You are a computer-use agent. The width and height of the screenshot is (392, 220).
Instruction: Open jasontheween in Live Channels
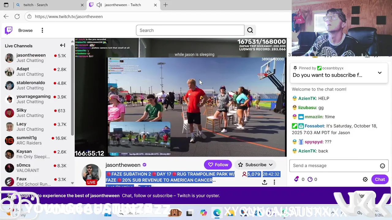[x=36, y=58]
